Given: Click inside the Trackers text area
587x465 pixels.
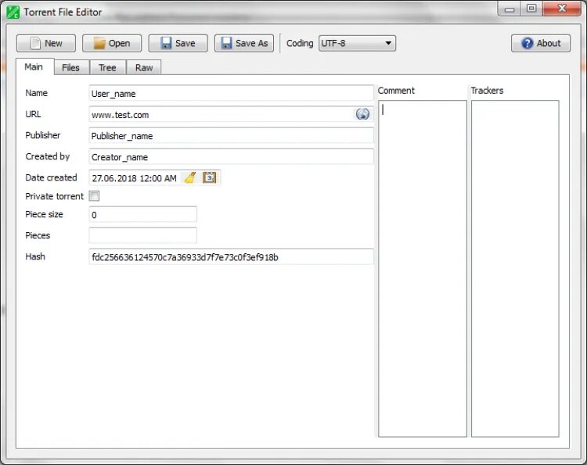Looking at the screenshot, I should pyautogui.click(x=515, y=268).
